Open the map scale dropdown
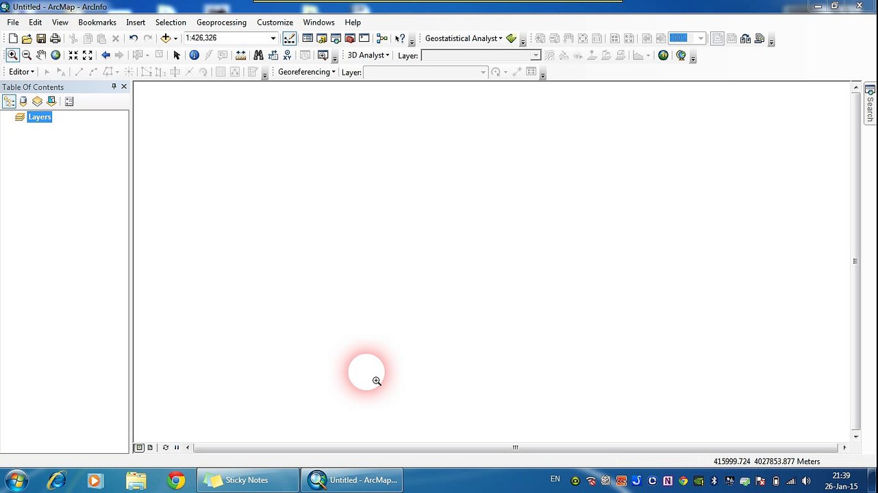This screenshot has height=493, width=878. pos(273,38)
